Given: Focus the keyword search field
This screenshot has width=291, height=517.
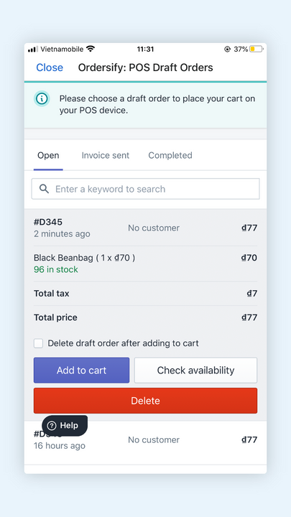Looking at the screenshot, I should tap(145, 189).
